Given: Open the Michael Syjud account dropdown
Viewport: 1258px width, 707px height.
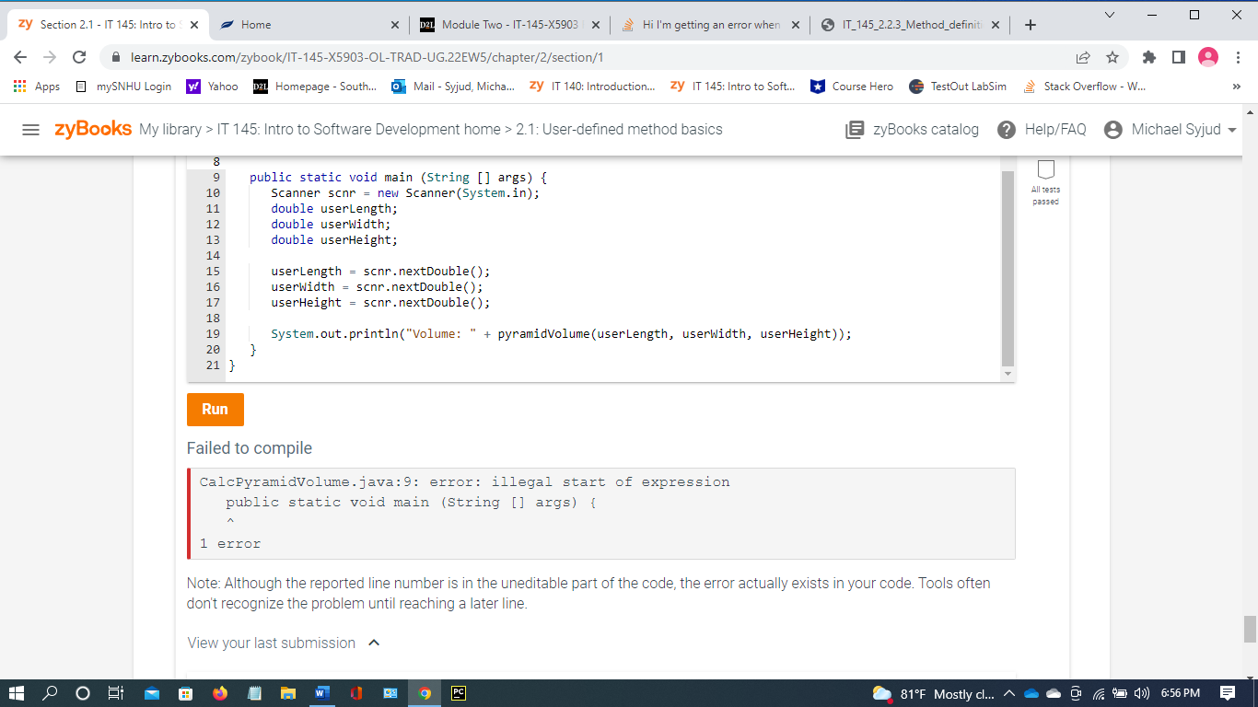Looking at the screenshot, I should pos(1171,129).
